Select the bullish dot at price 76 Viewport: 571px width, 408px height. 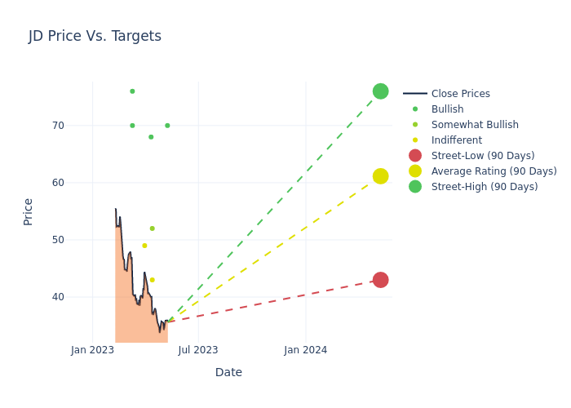click(132, 91)
